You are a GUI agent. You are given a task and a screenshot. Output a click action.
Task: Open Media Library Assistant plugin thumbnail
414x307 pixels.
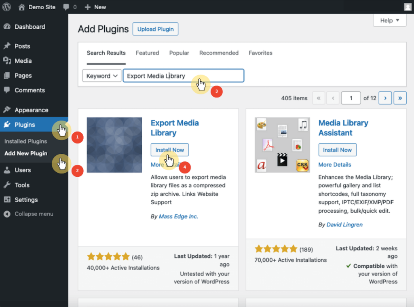click(x=282, y=145)
